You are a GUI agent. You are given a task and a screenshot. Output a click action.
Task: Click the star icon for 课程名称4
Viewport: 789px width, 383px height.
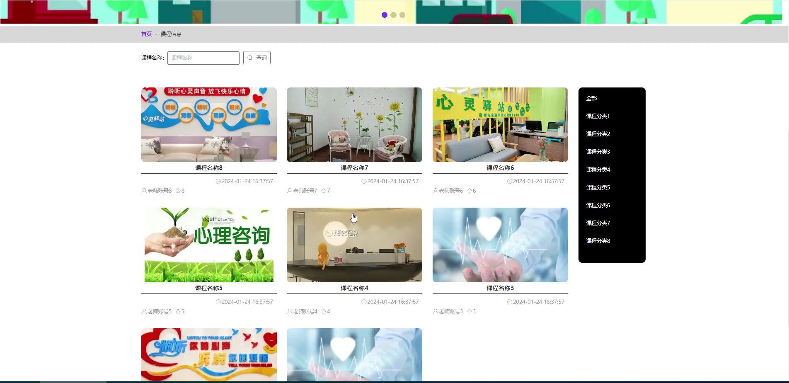(324, 311)
